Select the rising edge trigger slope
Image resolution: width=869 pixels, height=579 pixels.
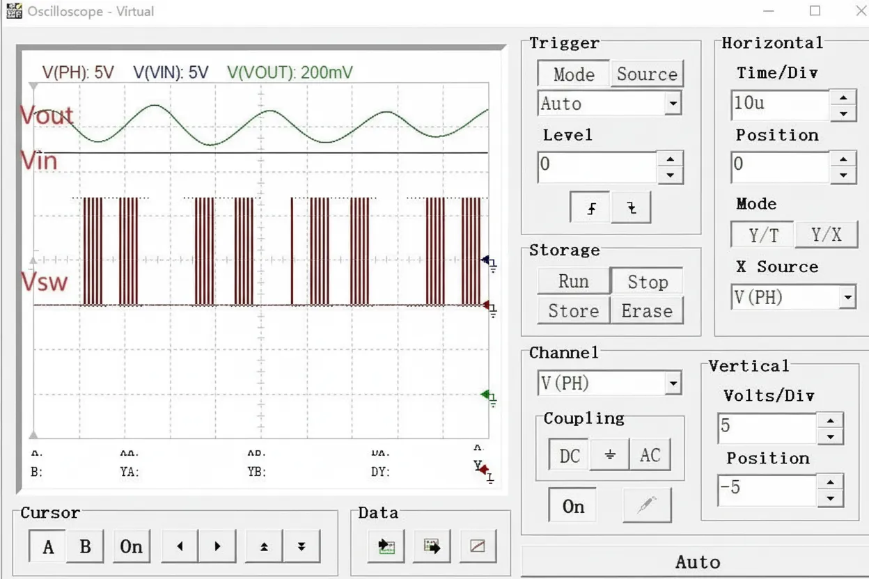(x=588, y=207)
